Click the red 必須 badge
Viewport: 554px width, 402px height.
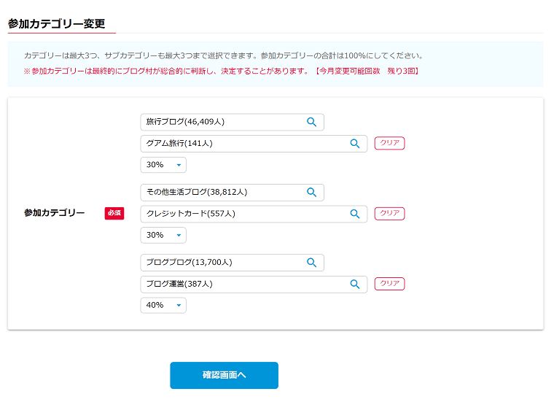pyautogui.click(x=114, y=213)
